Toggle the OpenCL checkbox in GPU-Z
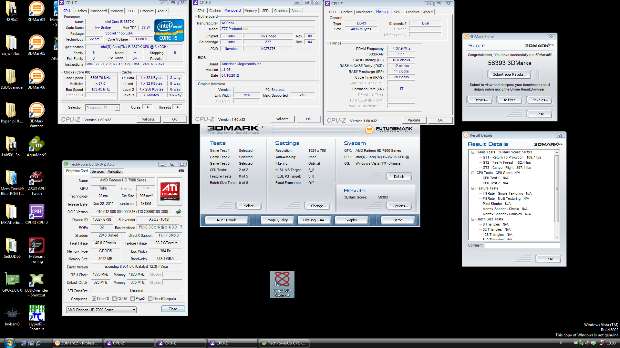The image size is (620, 348). point(94,299)
